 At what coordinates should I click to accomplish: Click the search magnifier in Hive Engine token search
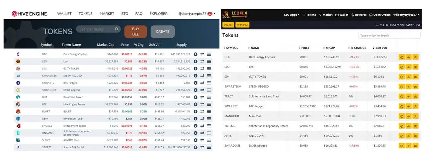click(117, 29)
